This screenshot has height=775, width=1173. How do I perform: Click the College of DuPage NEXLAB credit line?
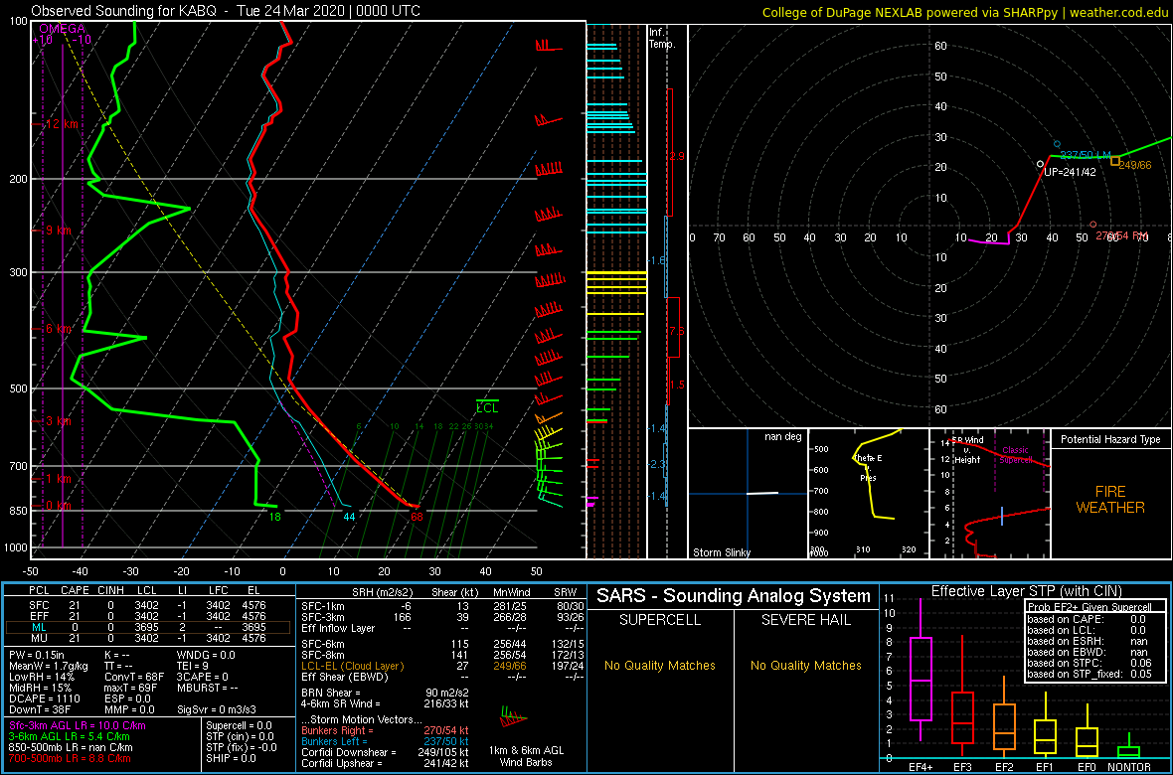point(964,11)
